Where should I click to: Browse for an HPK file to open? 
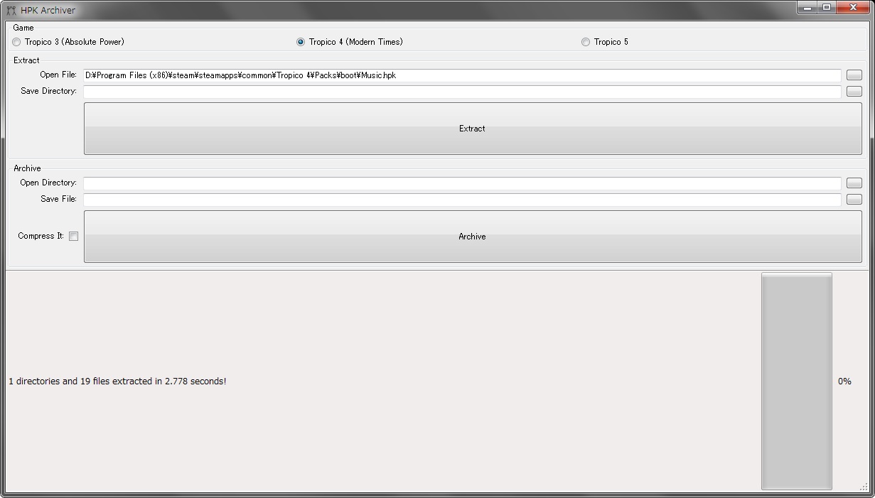pyautogui.click(x=854, y=75)
